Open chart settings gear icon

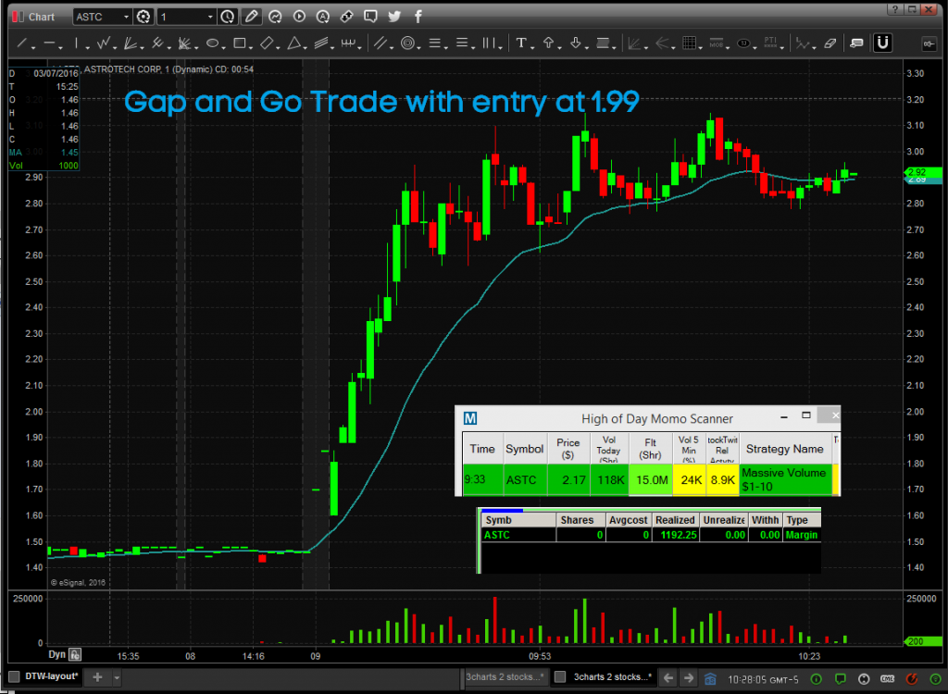(143, 17)
